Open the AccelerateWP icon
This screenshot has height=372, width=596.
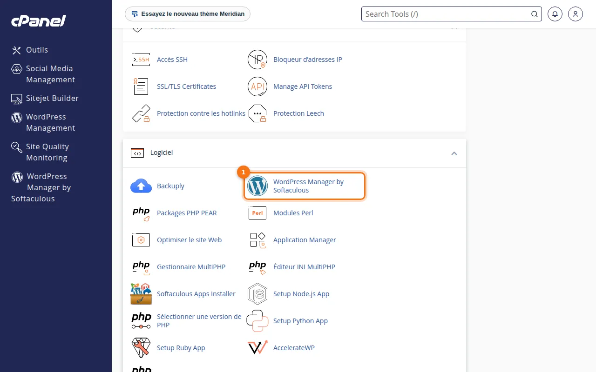[x=257, y=348]
